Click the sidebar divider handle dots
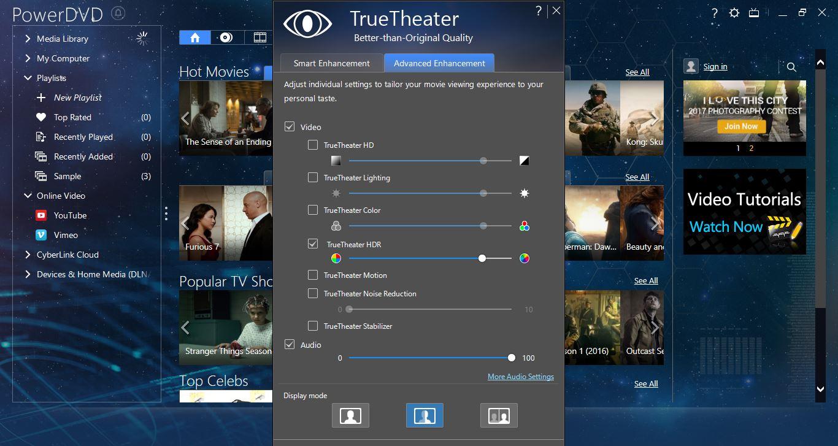 pyautogui.click(x=166, y=213)
